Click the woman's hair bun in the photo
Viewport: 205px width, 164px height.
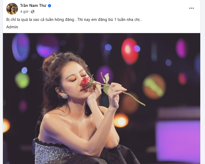50,63
